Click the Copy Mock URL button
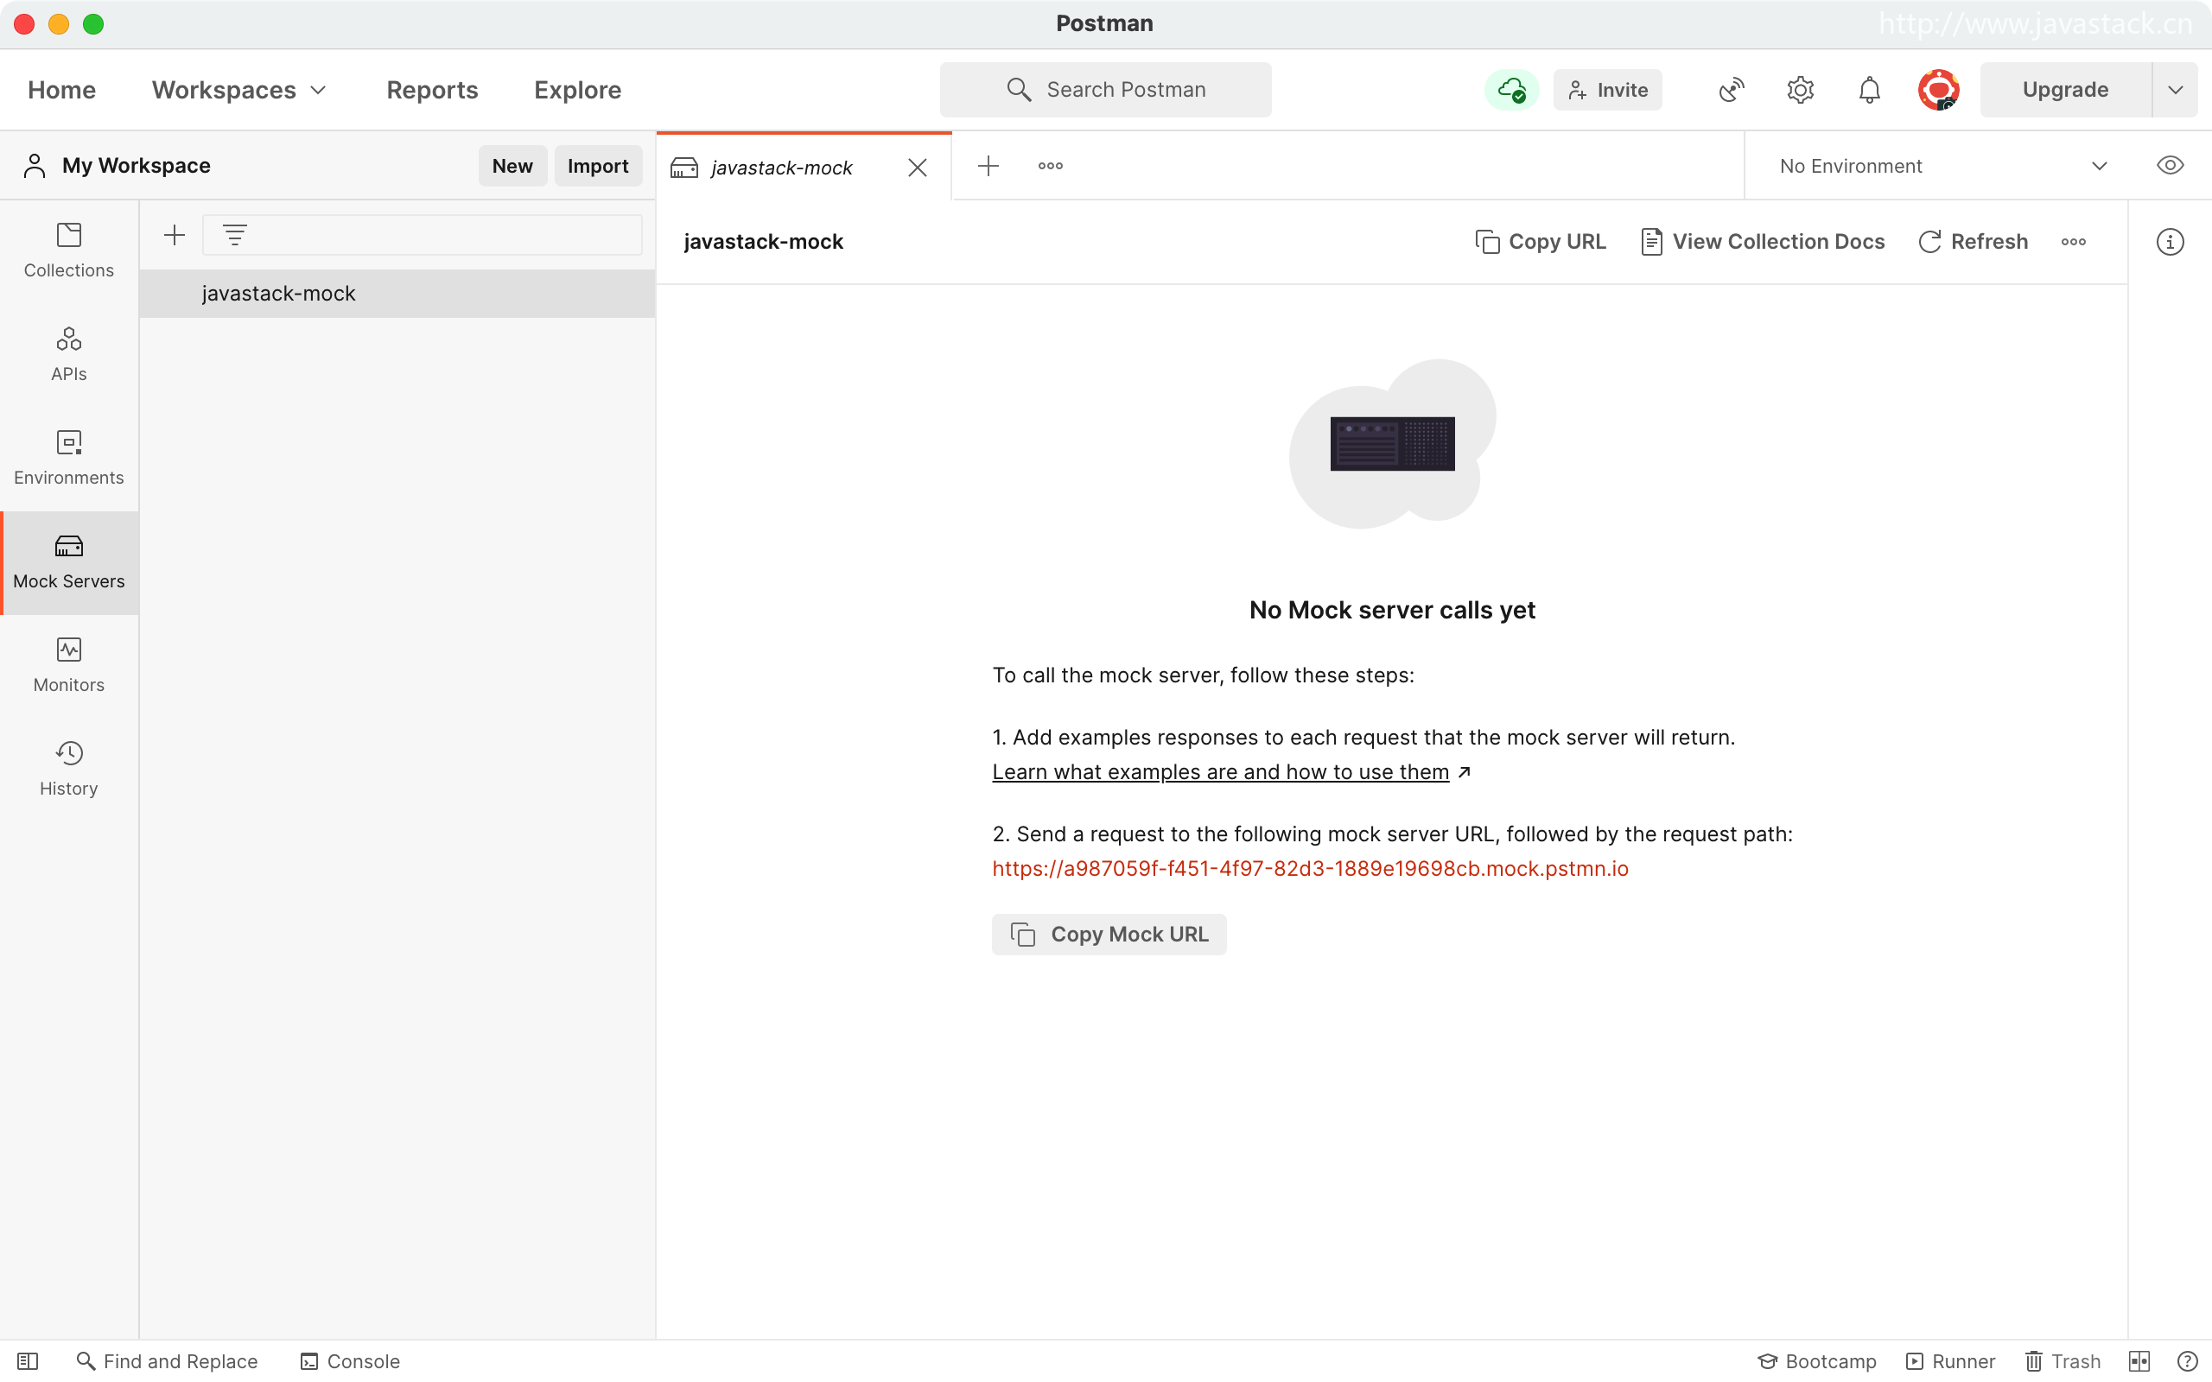The height and width of the screenshot is (1382, 2212). click(1109, 934)
